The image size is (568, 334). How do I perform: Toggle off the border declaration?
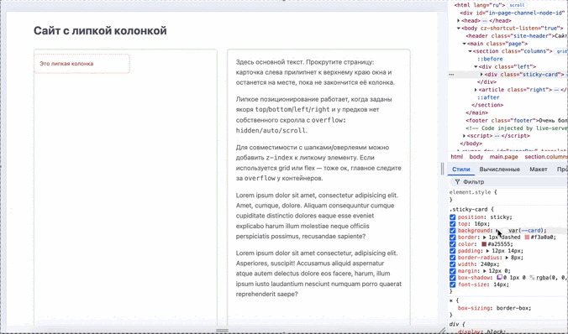[x=452, y=237]
